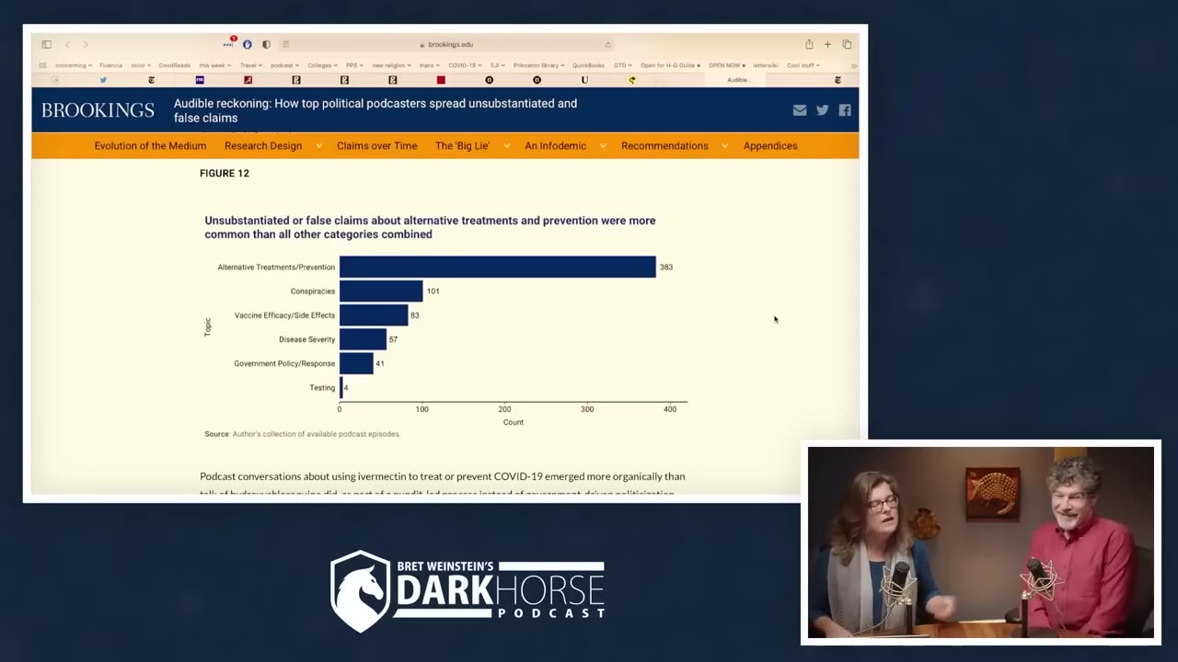Go back with the browser back arrow

pyautogui.click(x=67, y=44)
